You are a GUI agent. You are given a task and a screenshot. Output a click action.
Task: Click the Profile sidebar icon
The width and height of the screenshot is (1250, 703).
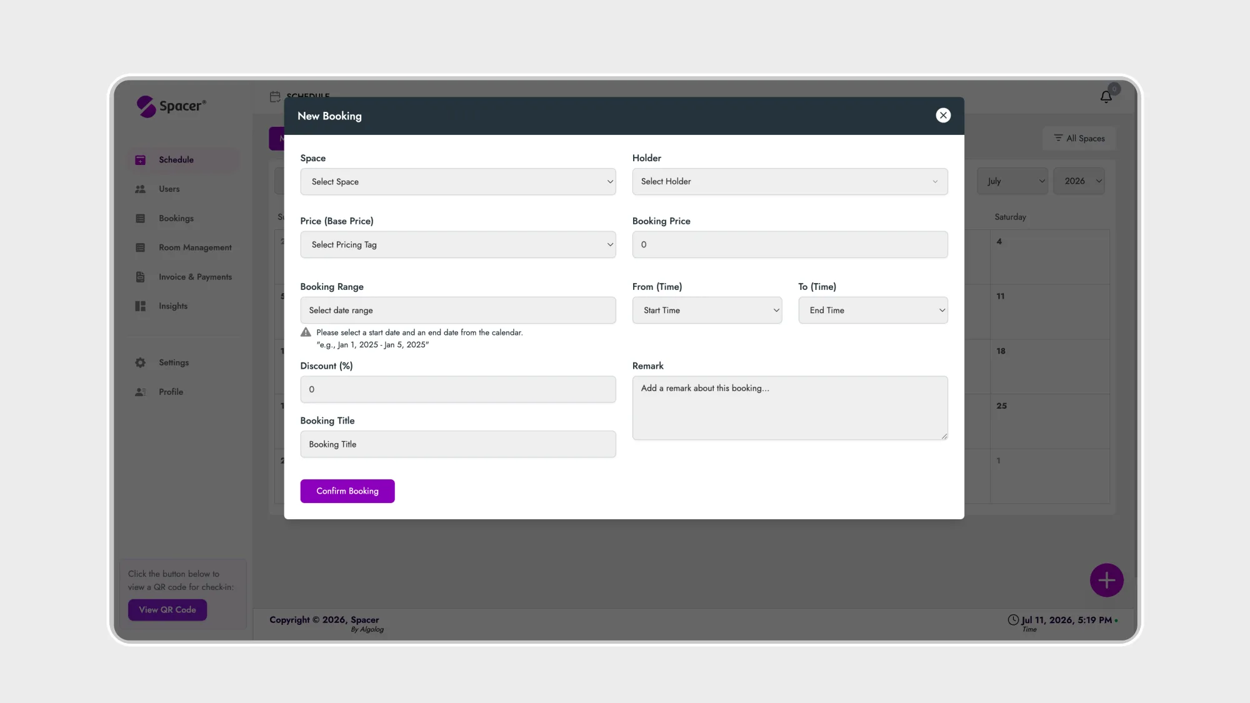pos(141,392)
